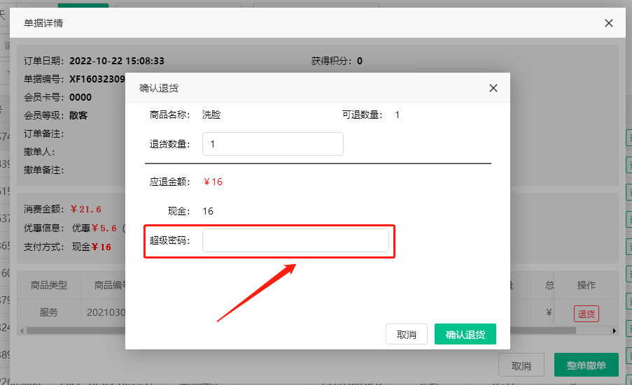Click the red ￥16 refund amount
The height and width of the screenshot is (385, 632).
(213, 182)
